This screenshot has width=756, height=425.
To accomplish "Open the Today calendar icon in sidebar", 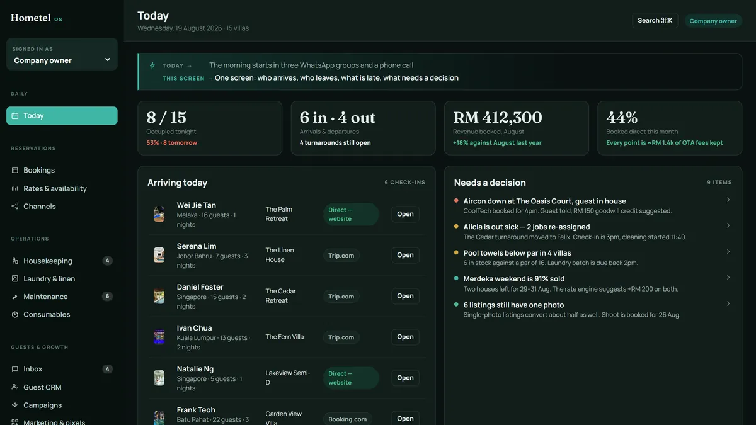I will click(15, 116).
